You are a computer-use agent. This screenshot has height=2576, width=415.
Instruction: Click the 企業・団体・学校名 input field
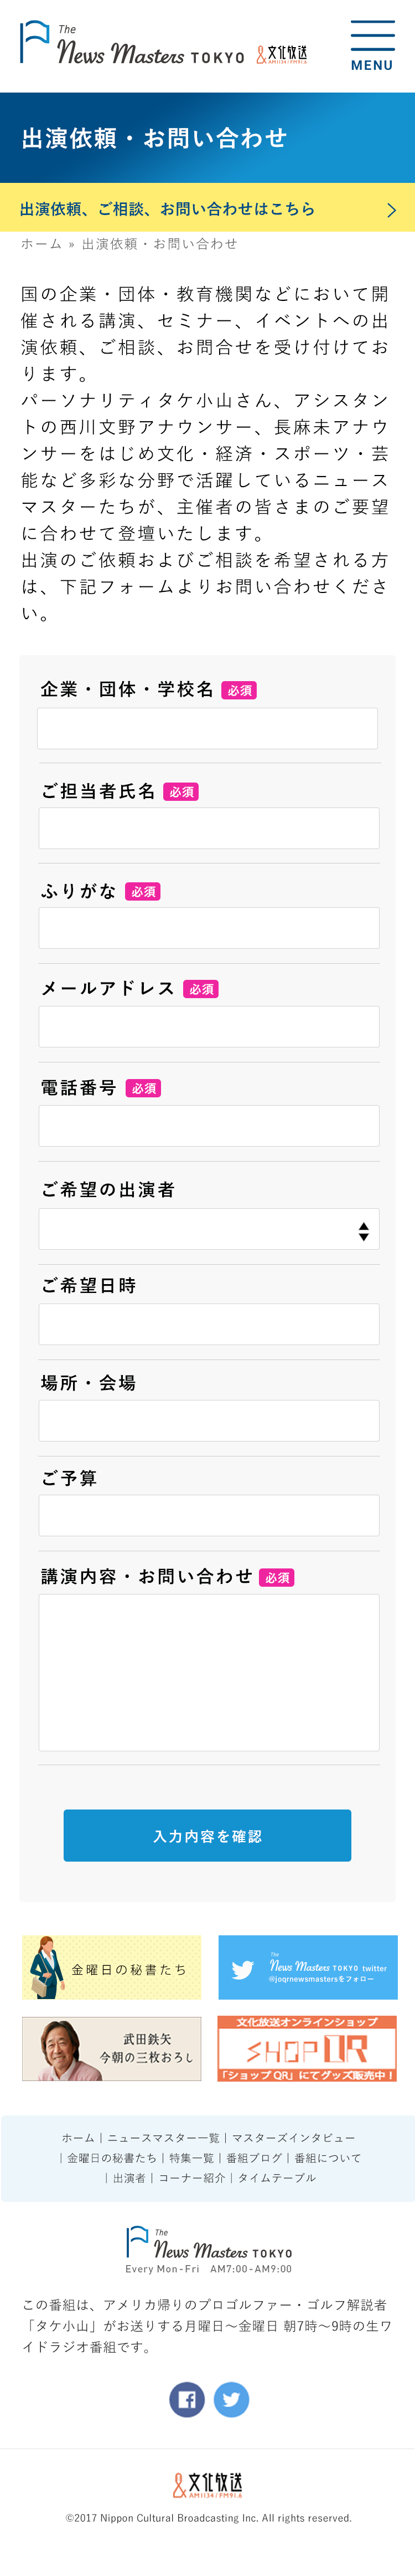(x=207, y=729)
